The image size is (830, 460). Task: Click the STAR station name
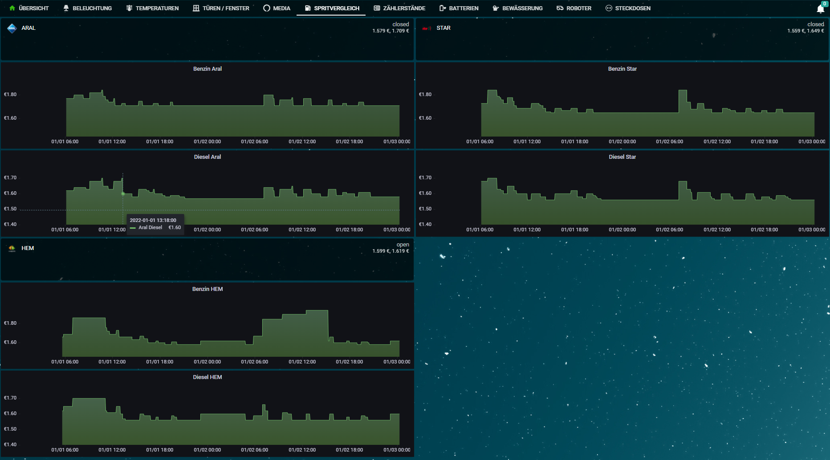click(443, 28)
